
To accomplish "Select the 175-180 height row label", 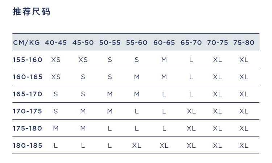I will pyautogui.click(x=28, y=128).
